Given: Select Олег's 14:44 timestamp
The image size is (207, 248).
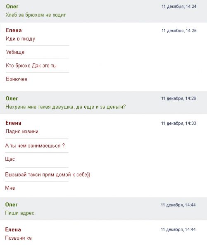Looking at the screenshot, I should pyautogui.click(x=178, y=205).
